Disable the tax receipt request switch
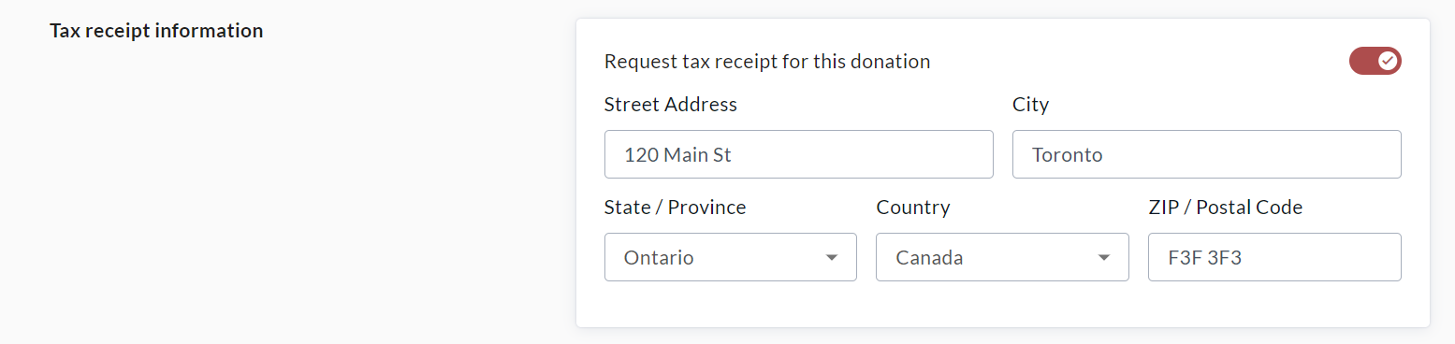Viewport: 1455px width, 344px height. 1375,62
